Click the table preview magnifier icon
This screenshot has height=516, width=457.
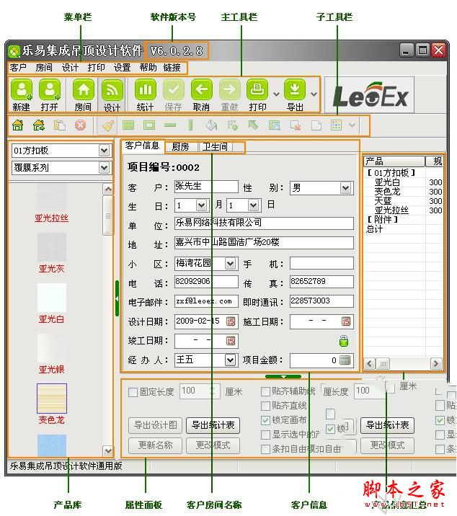coord(274,125)
